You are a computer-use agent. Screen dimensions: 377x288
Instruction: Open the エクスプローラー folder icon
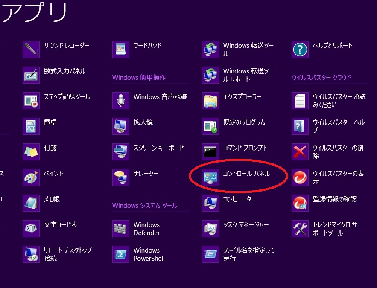210,101
